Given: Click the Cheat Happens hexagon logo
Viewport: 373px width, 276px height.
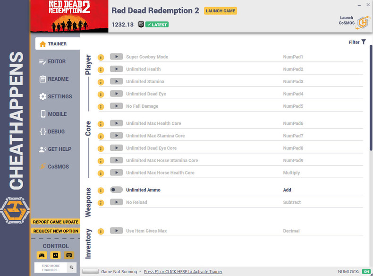Looking at the screenshot, I should point(15,210).
